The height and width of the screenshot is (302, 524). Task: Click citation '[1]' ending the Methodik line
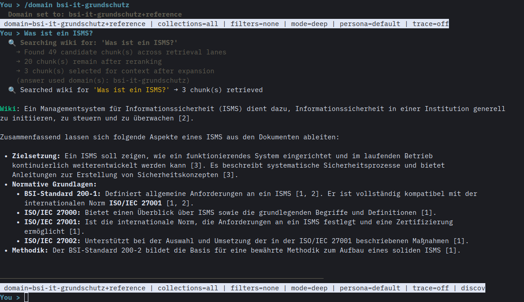click(451, 250)
